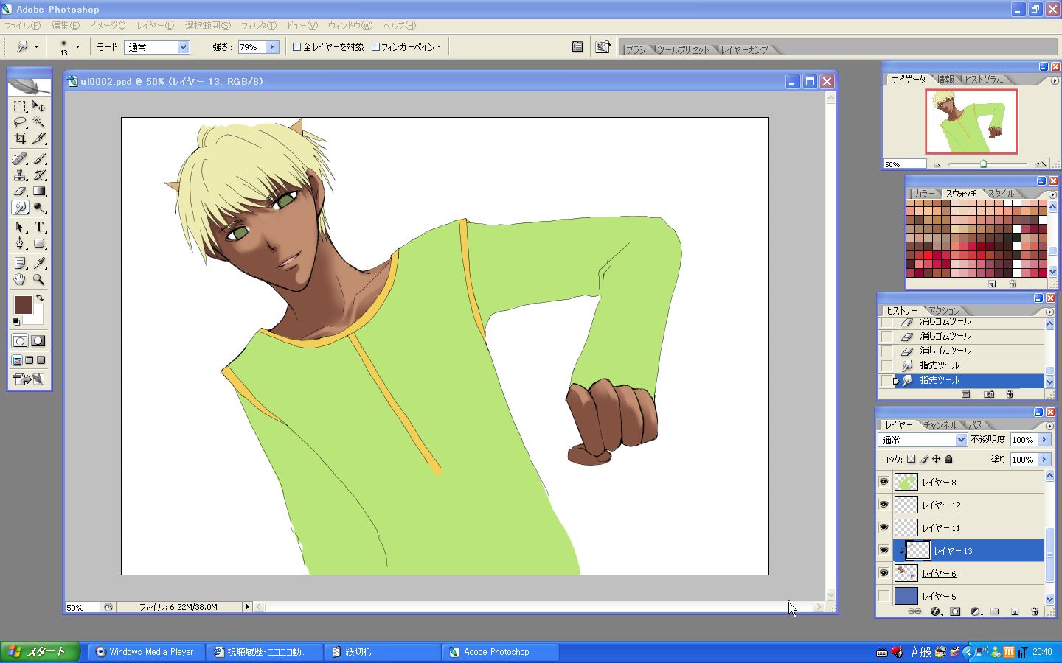Click the foreground color swatch
Viewport: 1062px width, 663px height.
pos(23,304)
